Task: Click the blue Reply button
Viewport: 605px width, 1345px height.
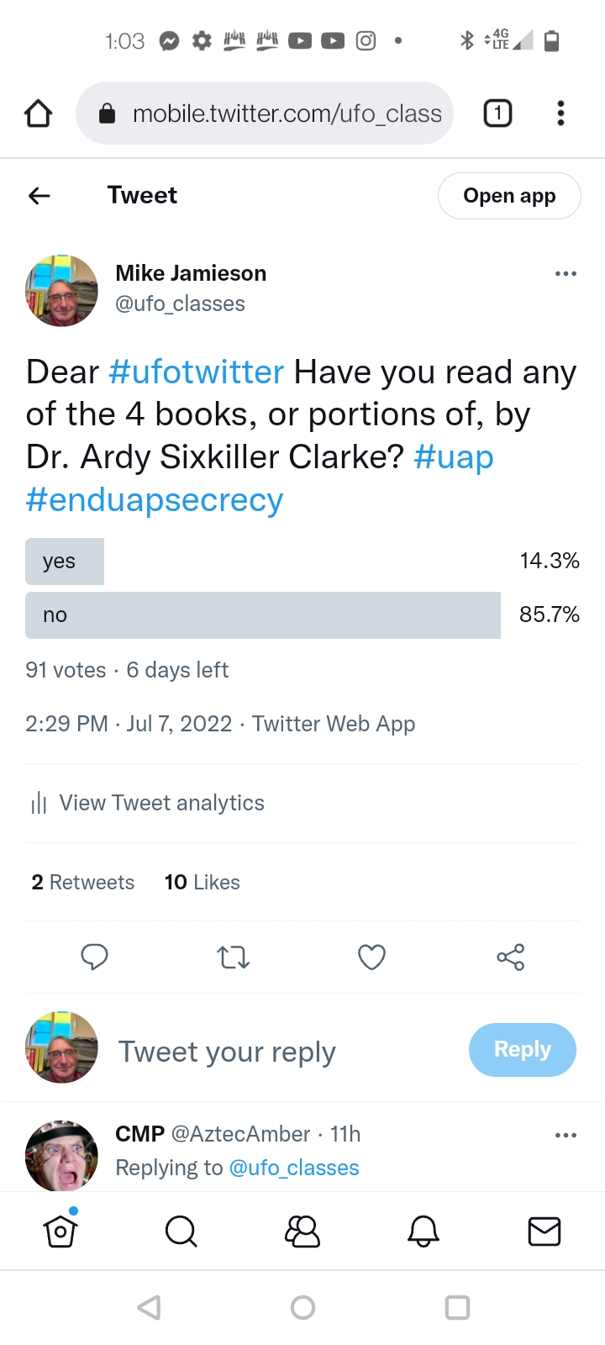Action: 522,1049
